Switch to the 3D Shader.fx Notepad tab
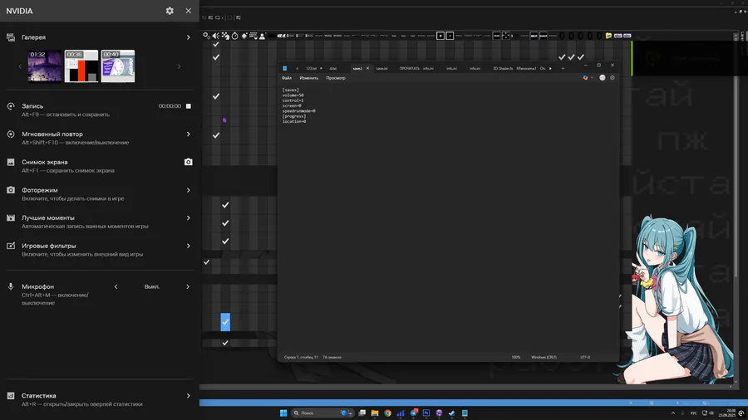 pyautogui.click(x=502, y=69)
